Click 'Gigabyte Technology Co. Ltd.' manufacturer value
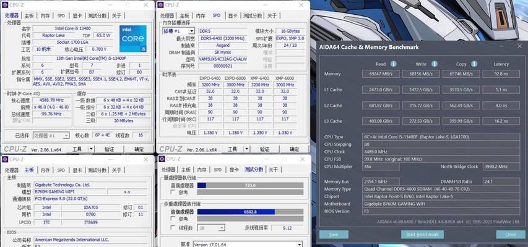 [90, 185]
